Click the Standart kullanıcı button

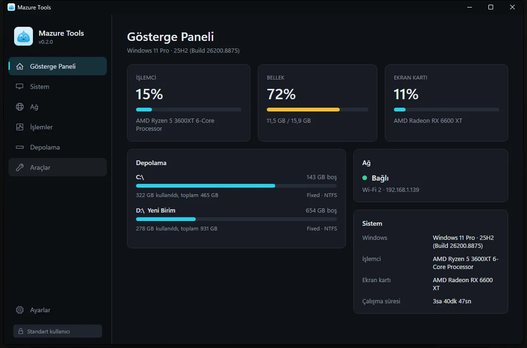(57, 331)
